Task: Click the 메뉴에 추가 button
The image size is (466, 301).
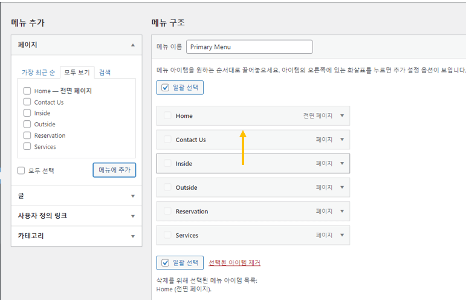Action: coord(114,170)
